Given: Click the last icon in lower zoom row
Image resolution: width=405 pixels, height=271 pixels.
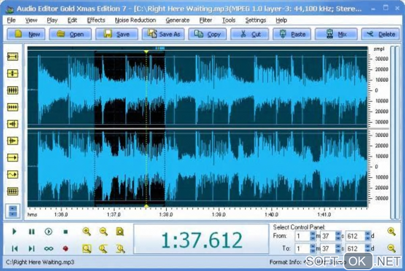Looking at the screenshot, I should coord(120,248).
